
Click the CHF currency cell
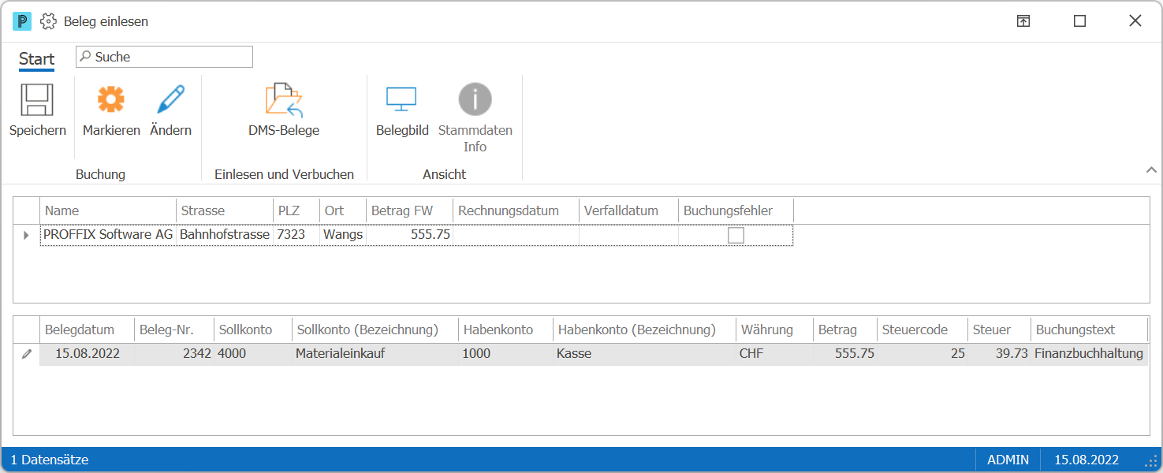click(774, 354)
